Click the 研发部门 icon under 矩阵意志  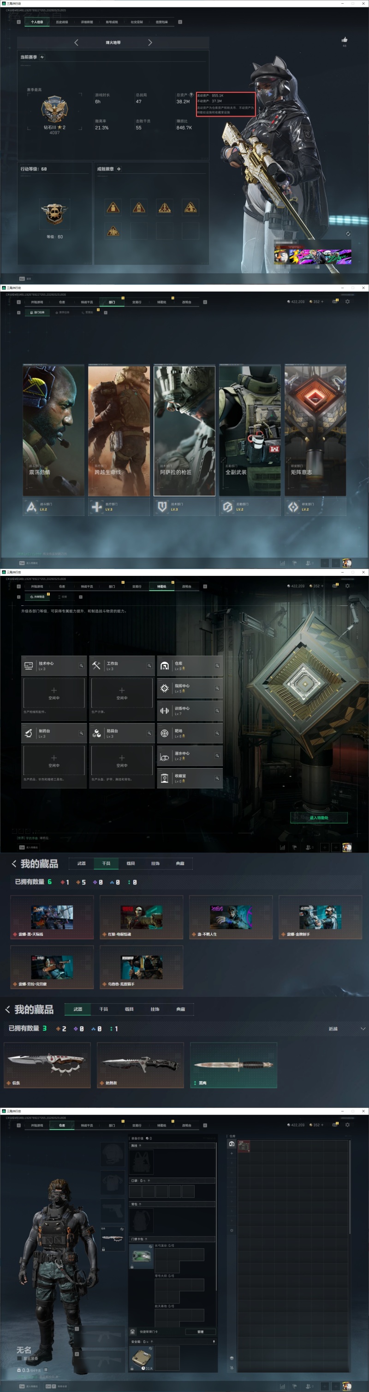[x=293, y=507]
